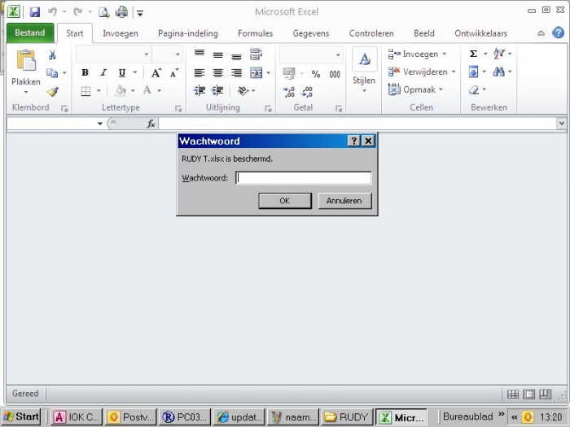The width and height of the screenshot is (570, 427).
Task: Align text right
Action: pyautogui.click(x=236, y=73)
